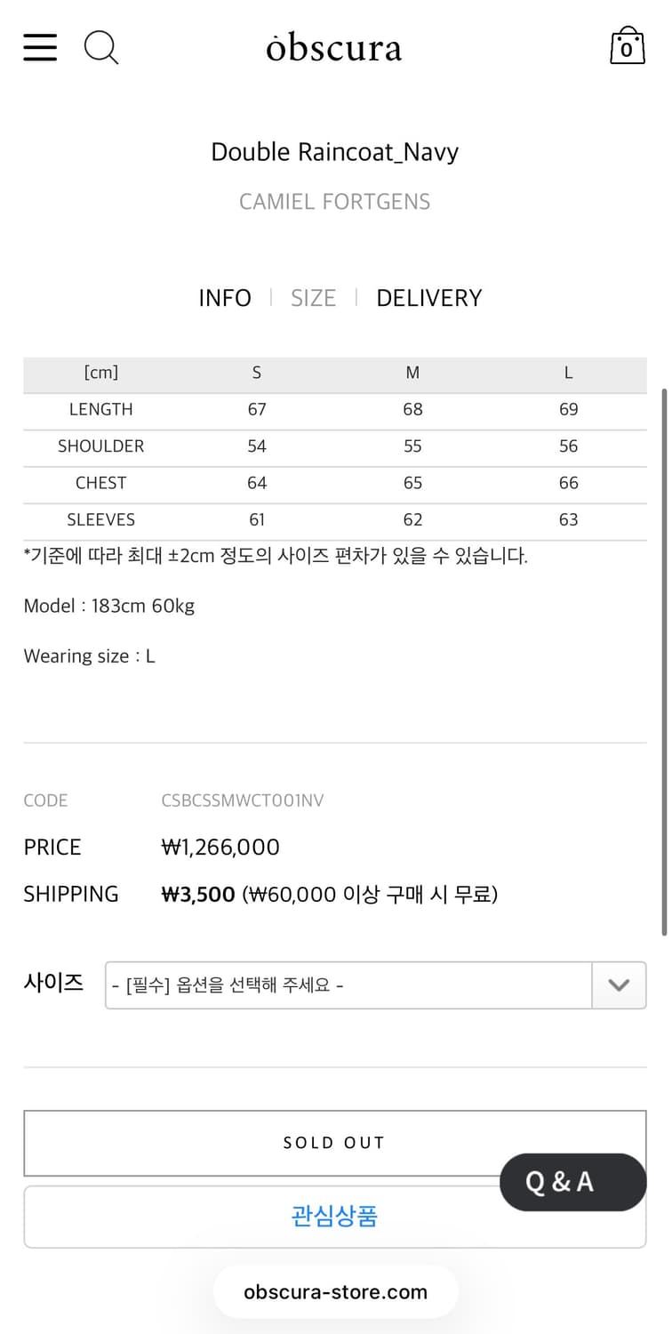Screen dimensions: 672x1334
Task: Open the Q & A floating button
Action: [573, 1182]
